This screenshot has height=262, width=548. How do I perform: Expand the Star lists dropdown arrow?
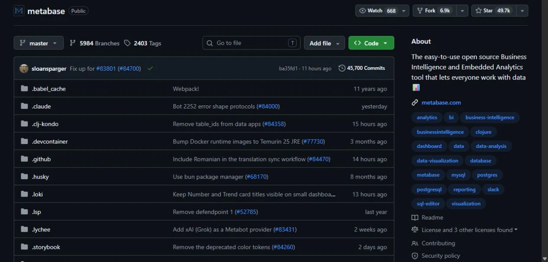[x=522, y=11]
